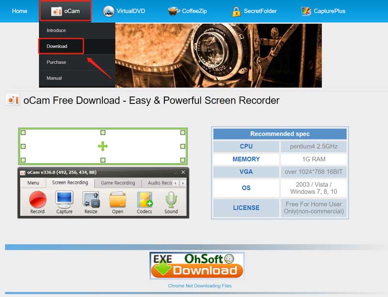The height and width of the screenshot is (297, 388).
Task: Click the Resize icon in oCam
Action: coord(91,202)
